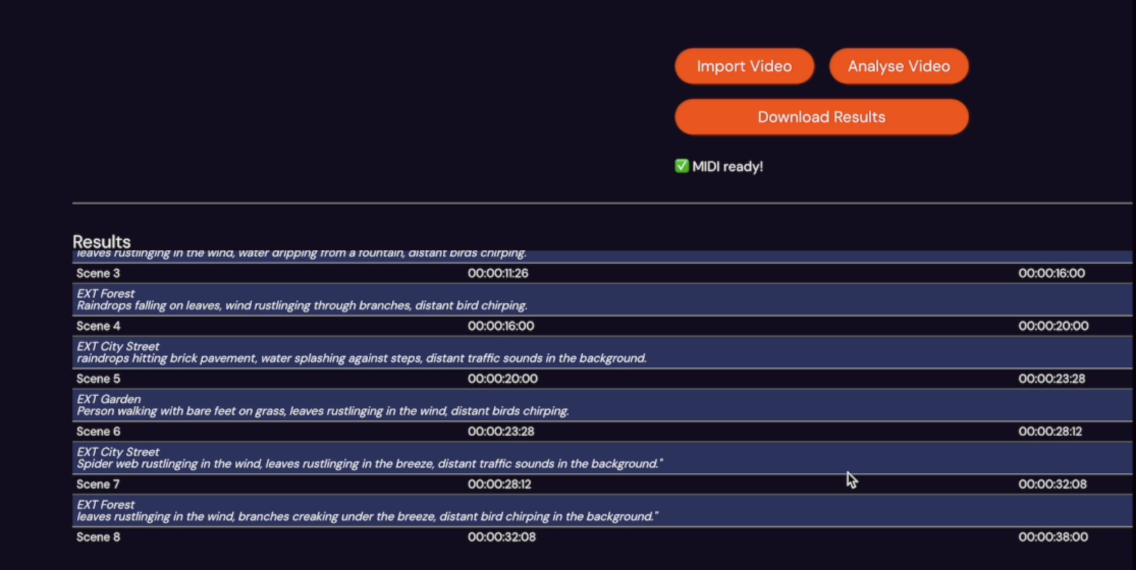The width and height of the screenshot is (1136, 570).
Task: Select the Scene 8 row label
Action: coord(98,537)
